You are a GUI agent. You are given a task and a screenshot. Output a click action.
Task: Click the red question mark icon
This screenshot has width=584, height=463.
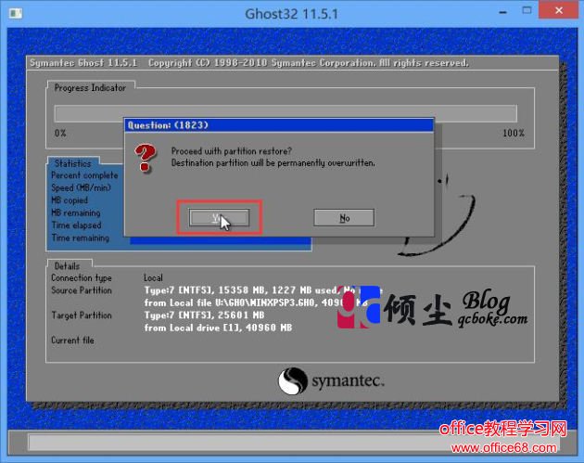click(x=146, y=158)
